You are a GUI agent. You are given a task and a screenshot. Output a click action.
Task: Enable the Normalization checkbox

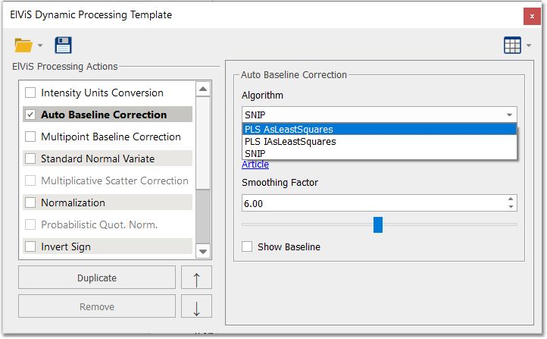pos(30,202)
